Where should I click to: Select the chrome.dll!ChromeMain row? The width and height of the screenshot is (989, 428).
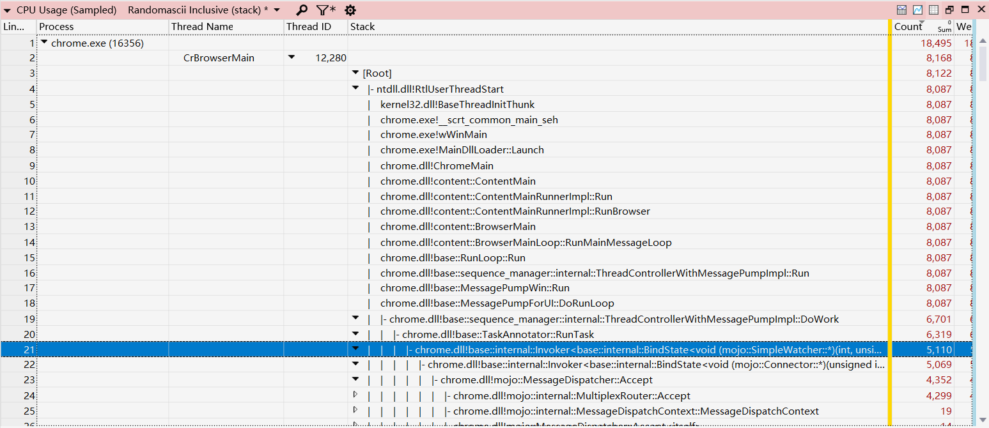(x=486, y=165)
